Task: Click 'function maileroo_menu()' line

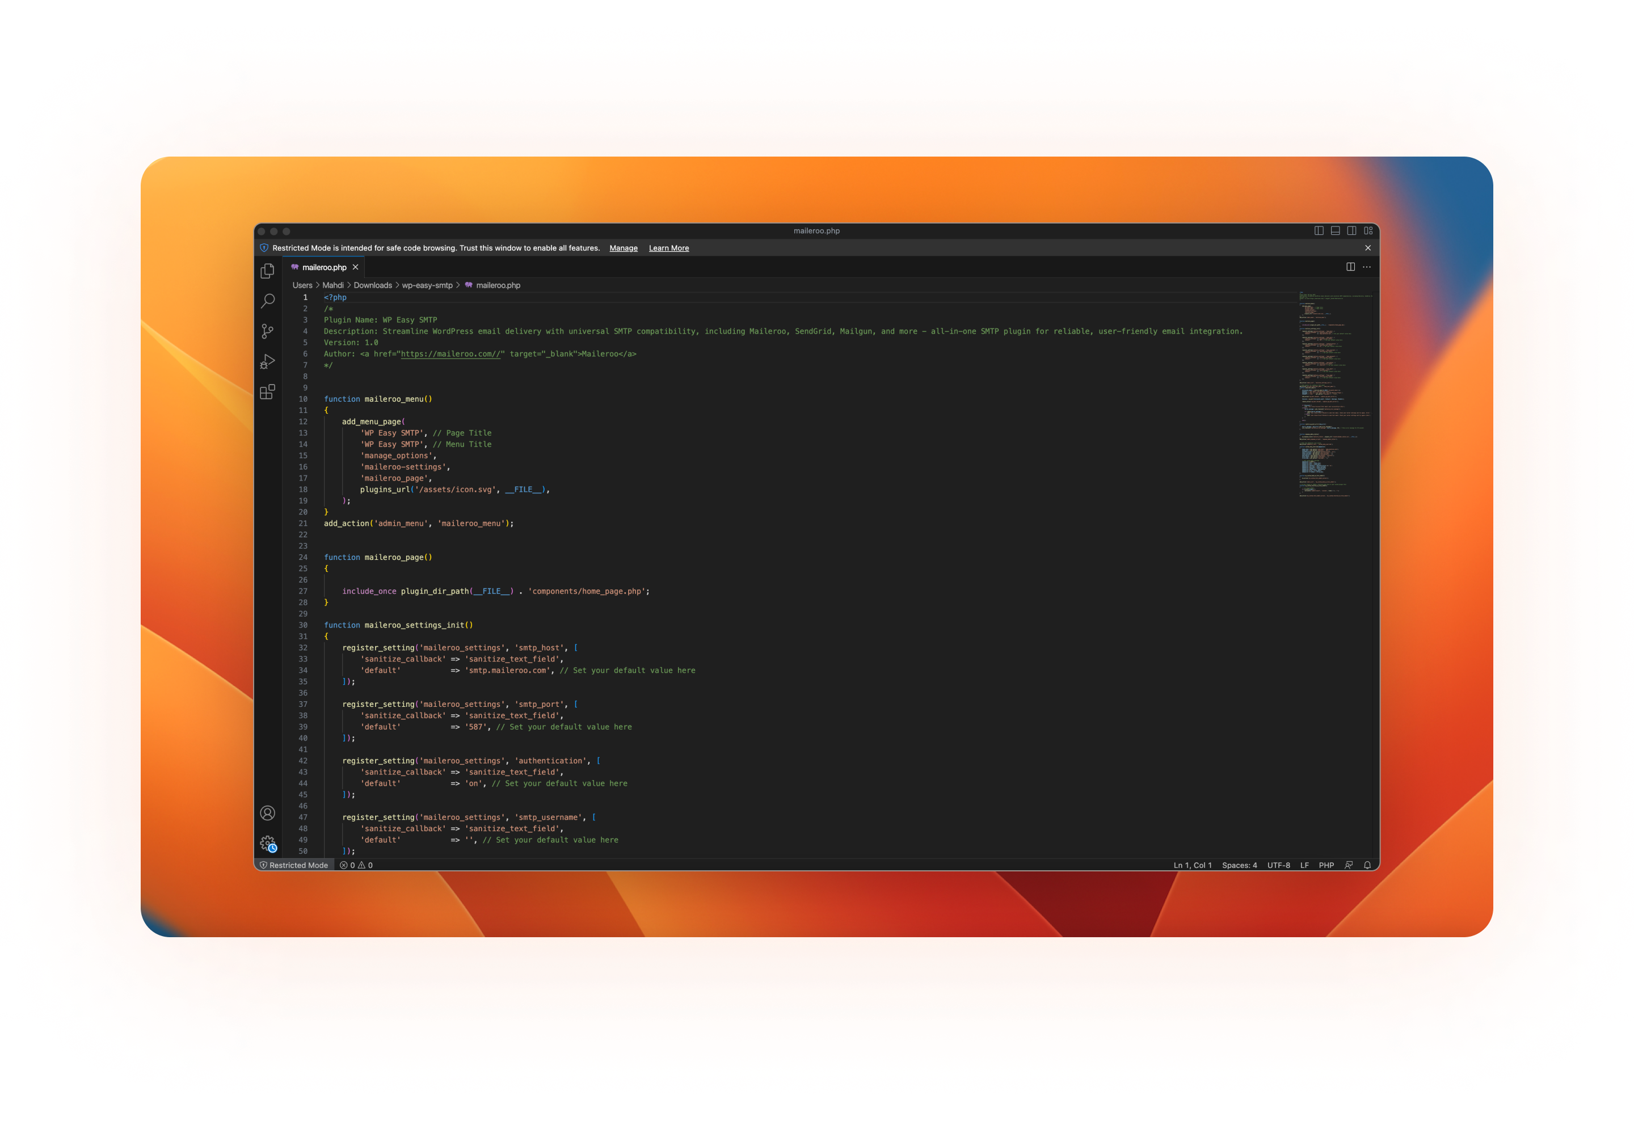Action: pyautogui.click(x=378, y=399)
